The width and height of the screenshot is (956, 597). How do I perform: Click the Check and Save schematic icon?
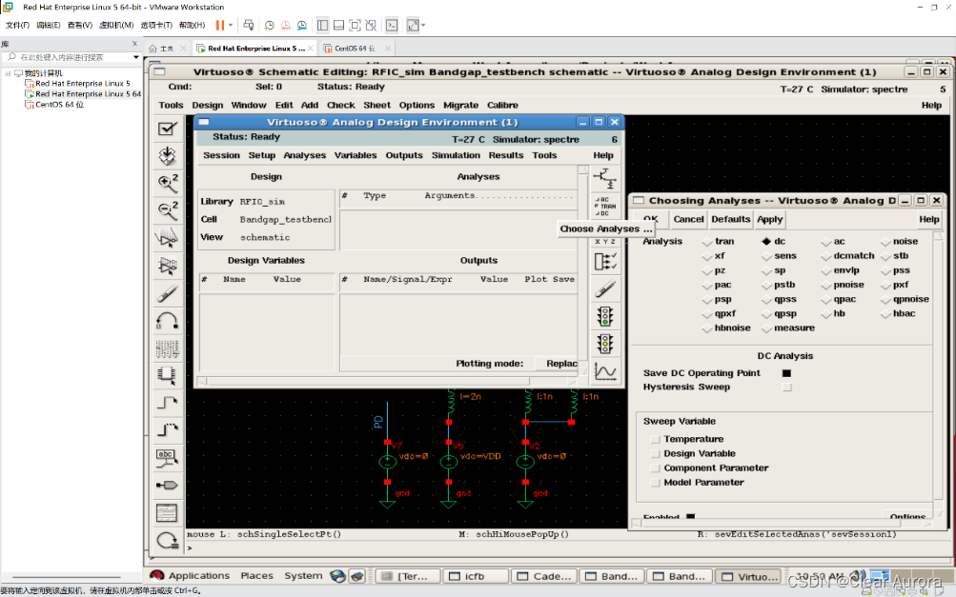(x=167, y=129)
